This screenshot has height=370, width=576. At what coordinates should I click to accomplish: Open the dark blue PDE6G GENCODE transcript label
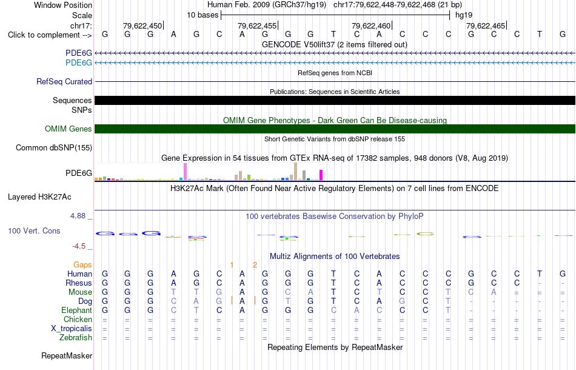click(79, 53)
